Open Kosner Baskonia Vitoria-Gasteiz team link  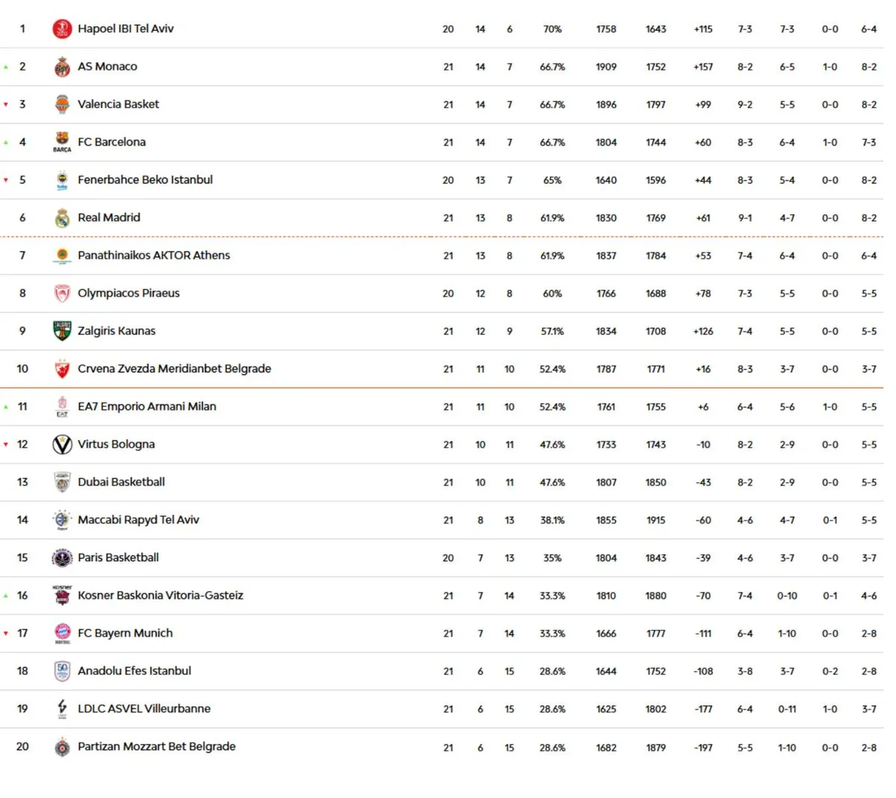coord(161,596)
